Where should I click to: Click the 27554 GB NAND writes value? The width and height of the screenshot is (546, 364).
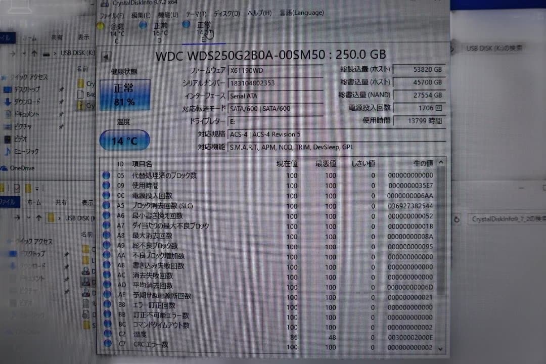419,95
